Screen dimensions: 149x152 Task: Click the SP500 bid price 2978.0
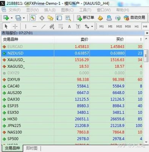tap(83, 139)
